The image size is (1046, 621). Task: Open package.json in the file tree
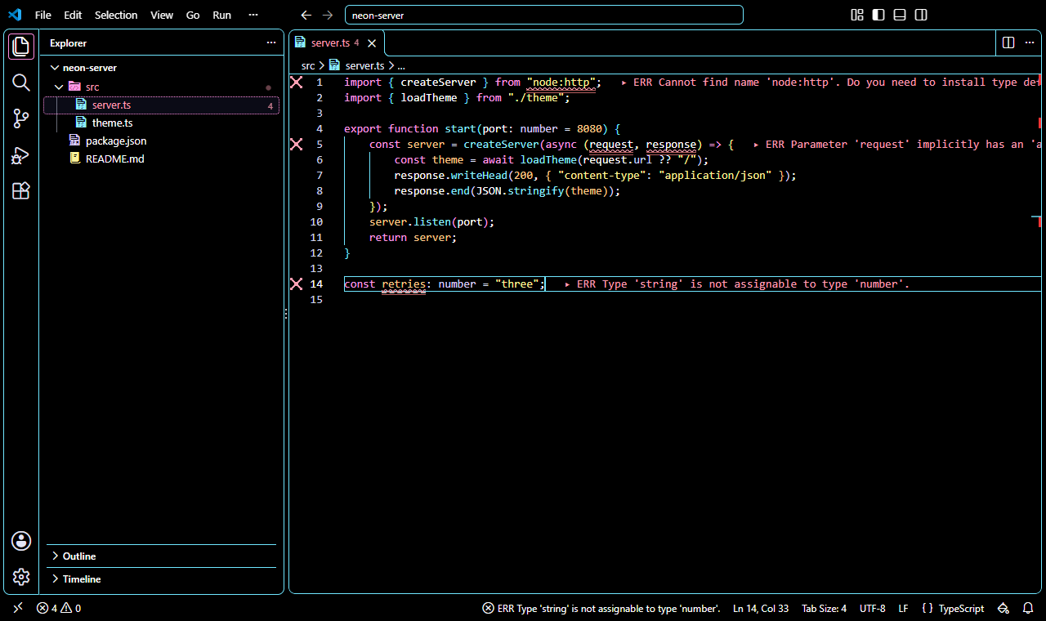tap(162, 141)
